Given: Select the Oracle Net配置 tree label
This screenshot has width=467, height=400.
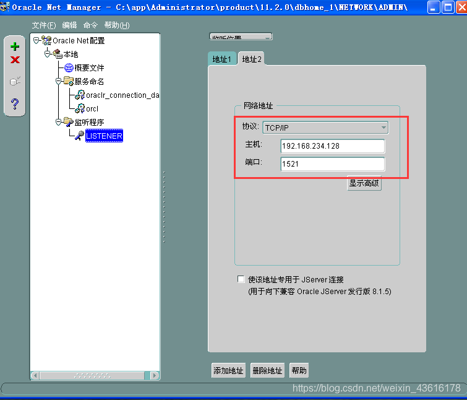Looking at the screenshot, I should coord(79,40).
